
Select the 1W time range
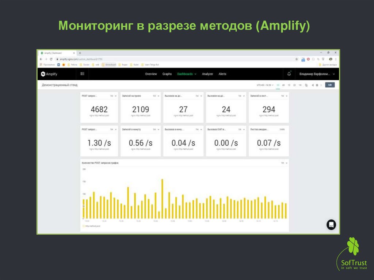[300, 85]
